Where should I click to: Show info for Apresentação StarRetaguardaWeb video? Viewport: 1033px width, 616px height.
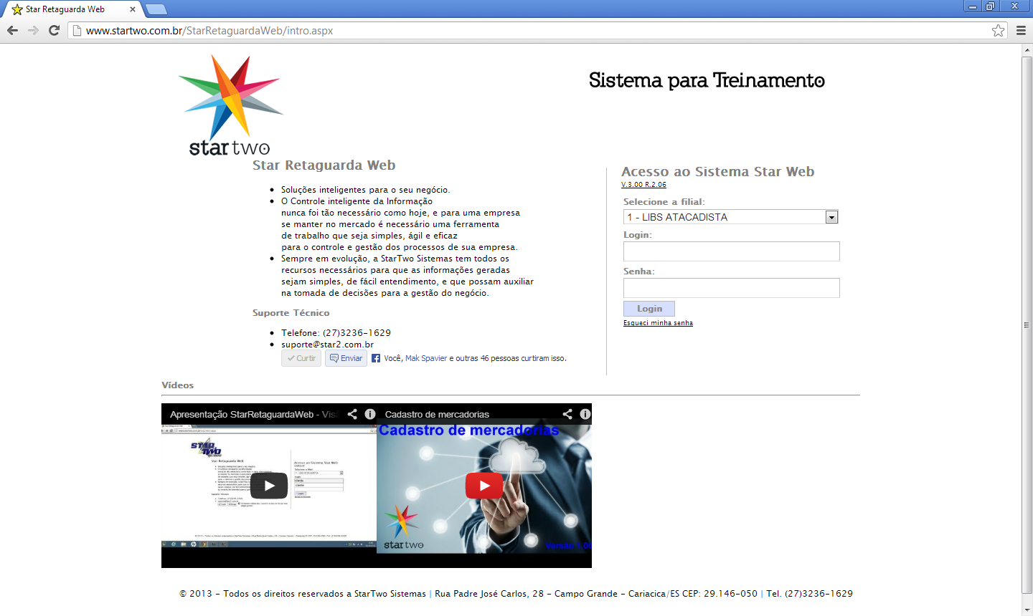(370, 414)
